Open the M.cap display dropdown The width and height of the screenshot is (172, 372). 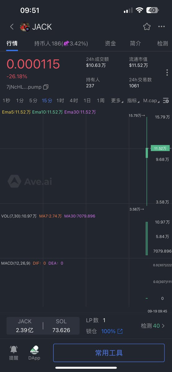tap(152, 100)
